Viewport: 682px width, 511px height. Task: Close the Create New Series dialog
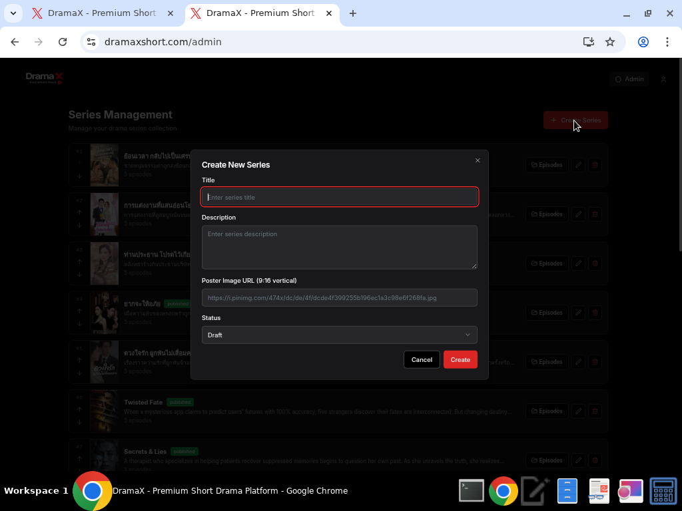click(478, 160)
